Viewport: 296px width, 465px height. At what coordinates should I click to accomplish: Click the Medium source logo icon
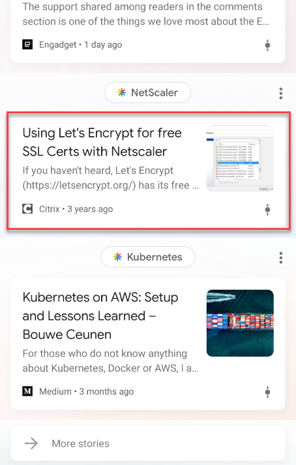pyautogui.click(x=27, y=391)
